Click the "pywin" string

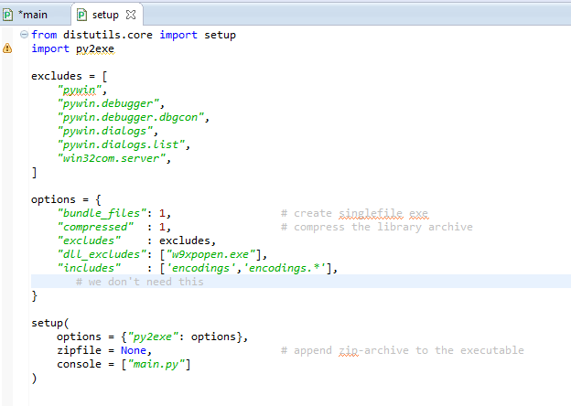point(80,90)
